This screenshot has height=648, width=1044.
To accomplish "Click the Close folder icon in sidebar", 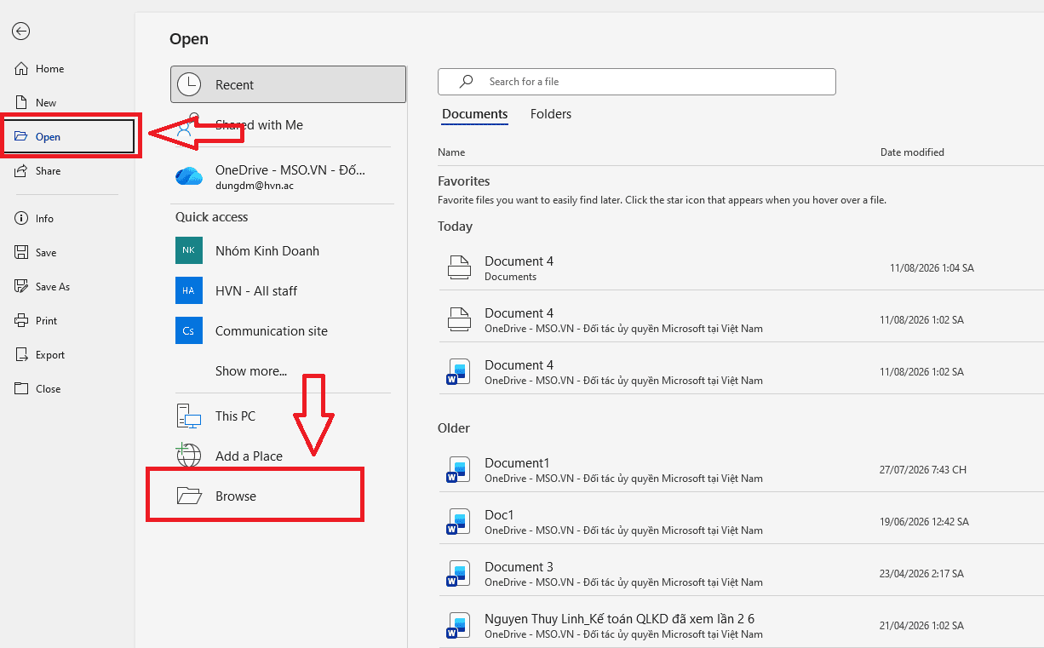I will 21,389.
